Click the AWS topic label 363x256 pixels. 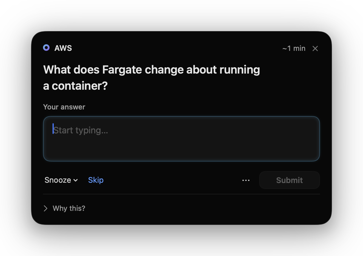[x=63, y=48]
